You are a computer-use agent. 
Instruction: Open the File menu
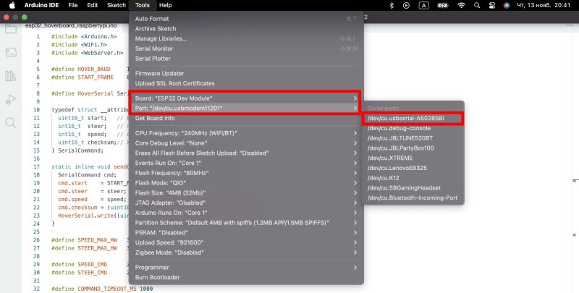click(x=73, y=5)
